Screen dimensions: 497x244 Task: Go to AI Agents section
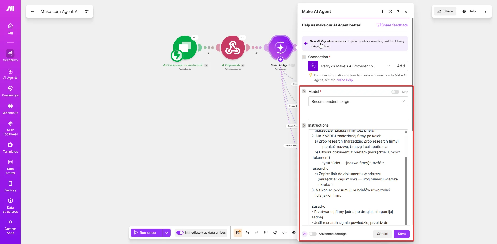10,74
